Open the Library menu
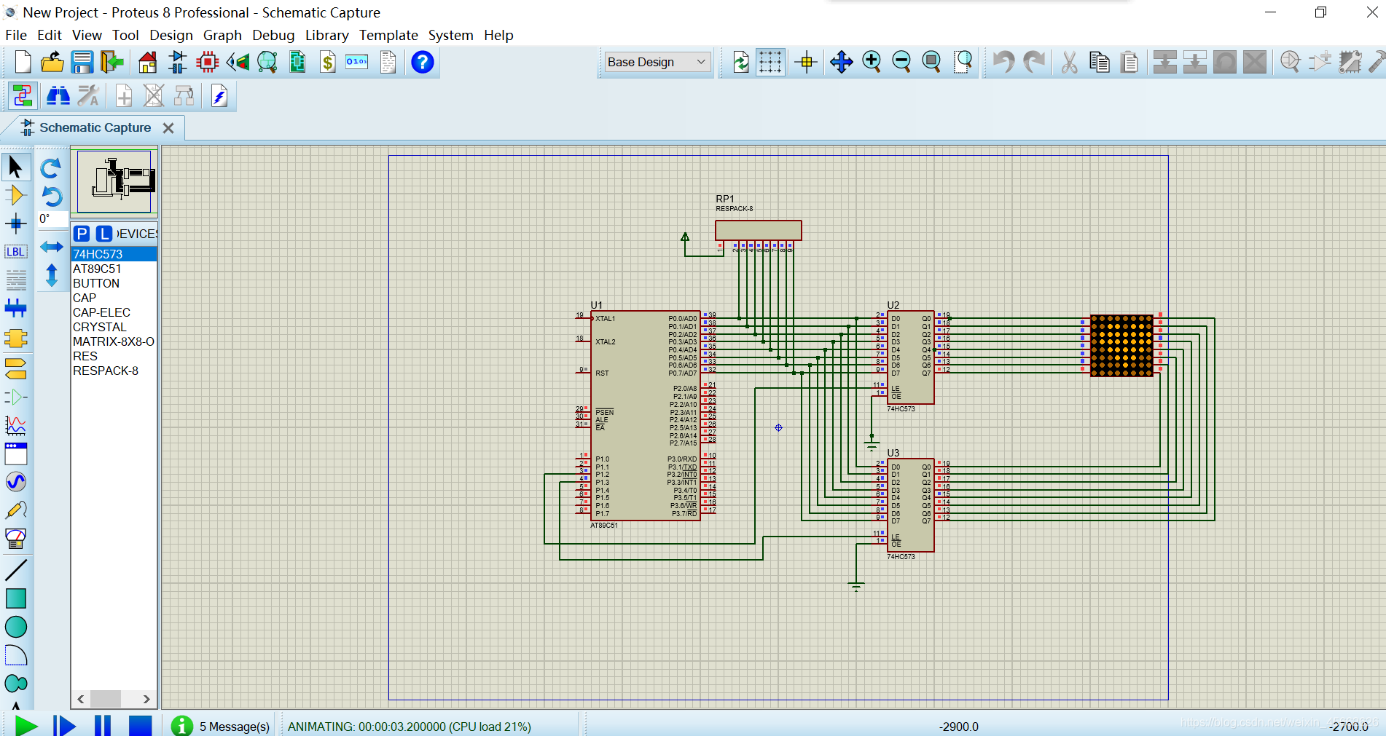 pyautogui.click(x=326, y=35)
